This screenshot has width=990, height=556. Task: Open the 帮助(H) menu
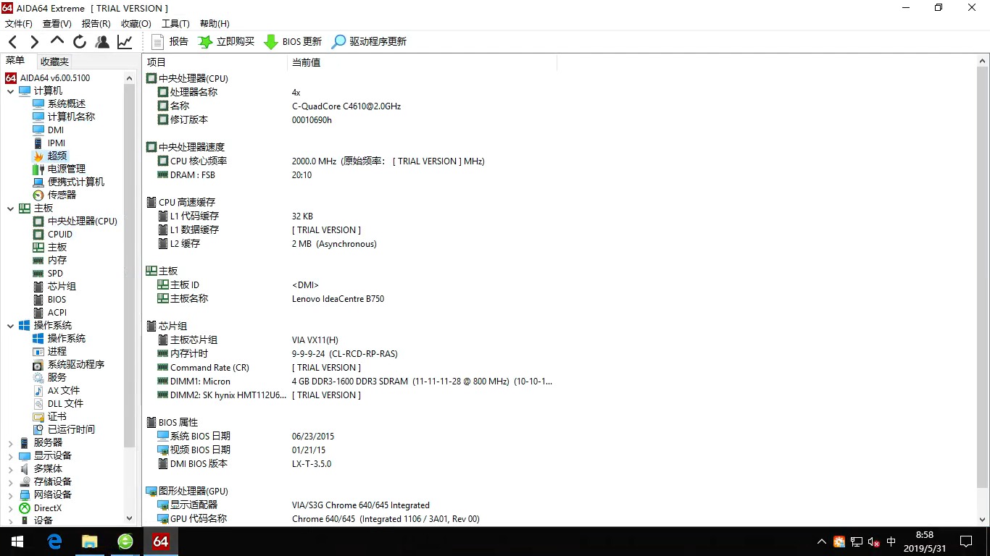coord(215,24)
